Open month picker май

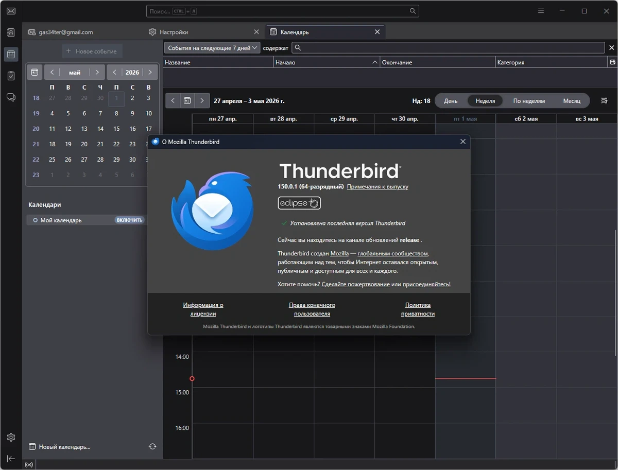(x=75, y=72)
